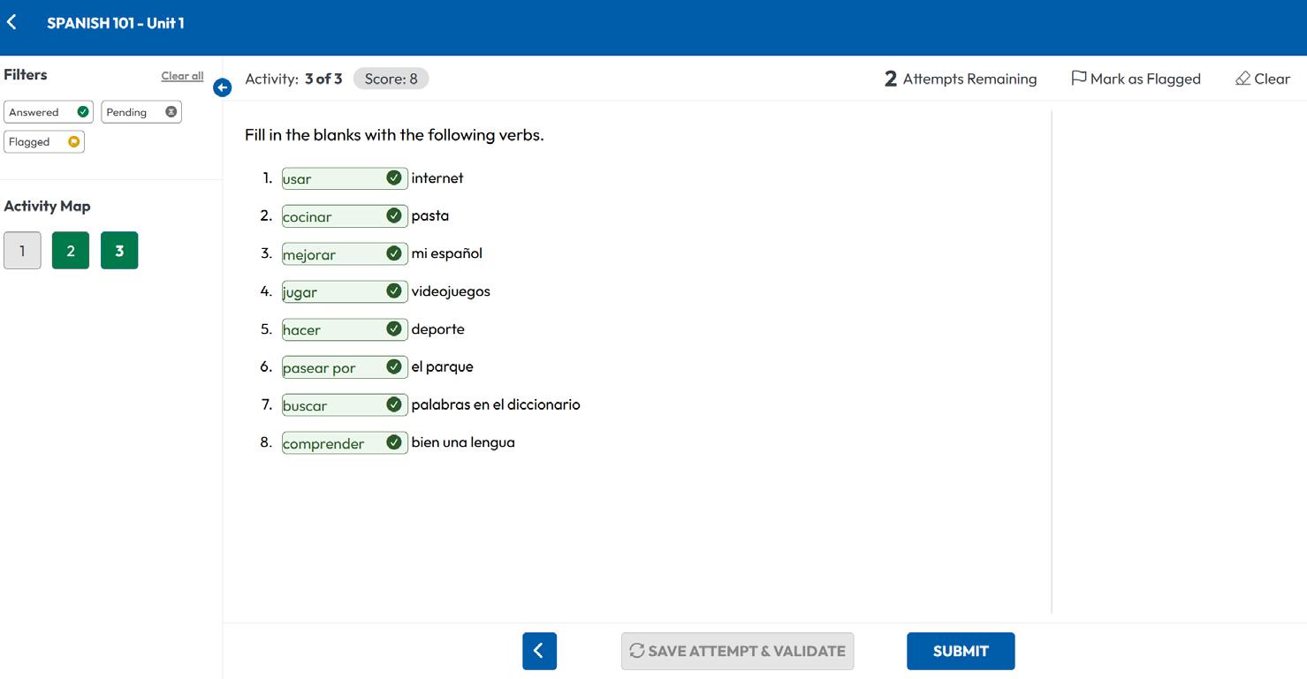Select the input box for mejorar
Image resolution: width=1307 pixels, height=679 pixels.
[331, 255]
